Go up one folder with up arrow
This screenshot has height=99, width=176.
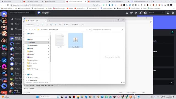click(x=35, y=30)
